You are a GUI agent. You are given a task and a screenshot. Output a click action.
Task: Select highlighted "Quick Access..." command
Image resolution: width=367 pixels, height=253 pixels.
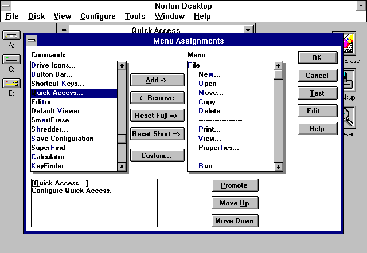(x=74, y=93)
